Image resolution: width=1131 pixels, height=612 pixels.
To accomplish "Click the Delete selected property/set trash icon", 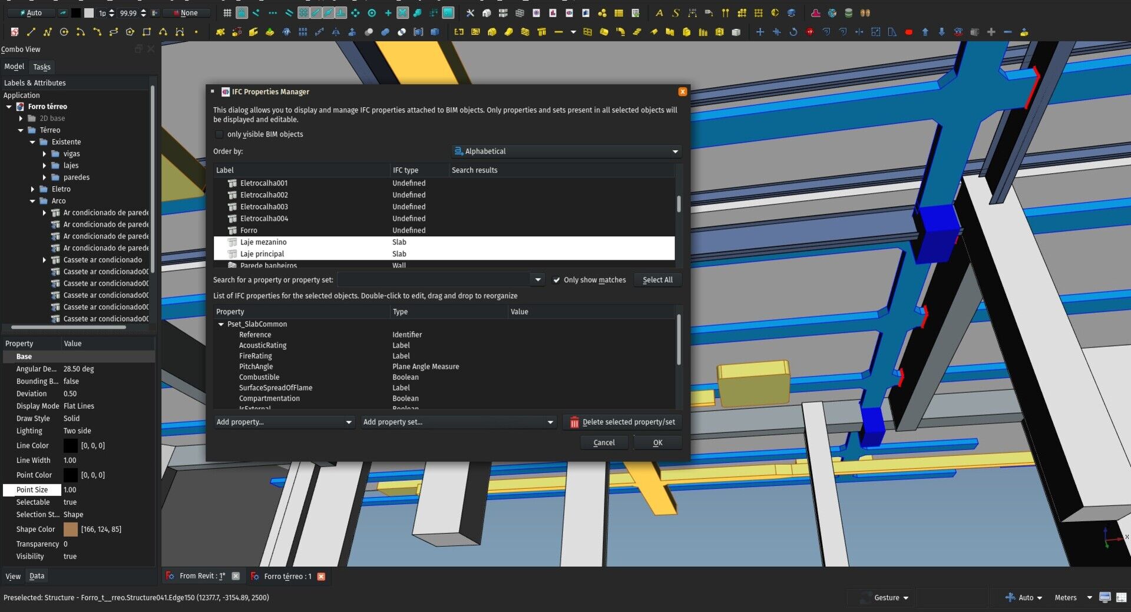I will [574, 422].
